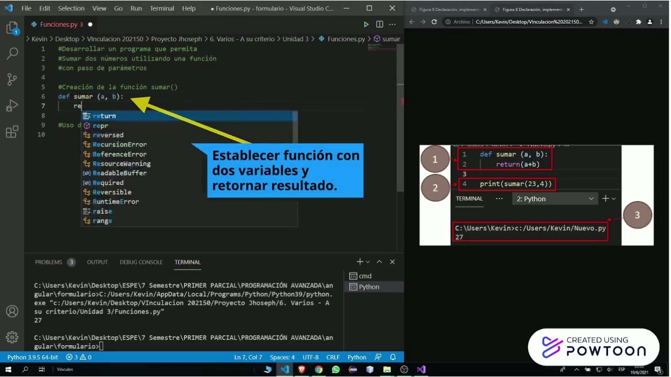Viewport: 671px width, 377px height.
Task: Click the 'Proyecto Jhoseph' breadcrumb segment
Action: 176,39
